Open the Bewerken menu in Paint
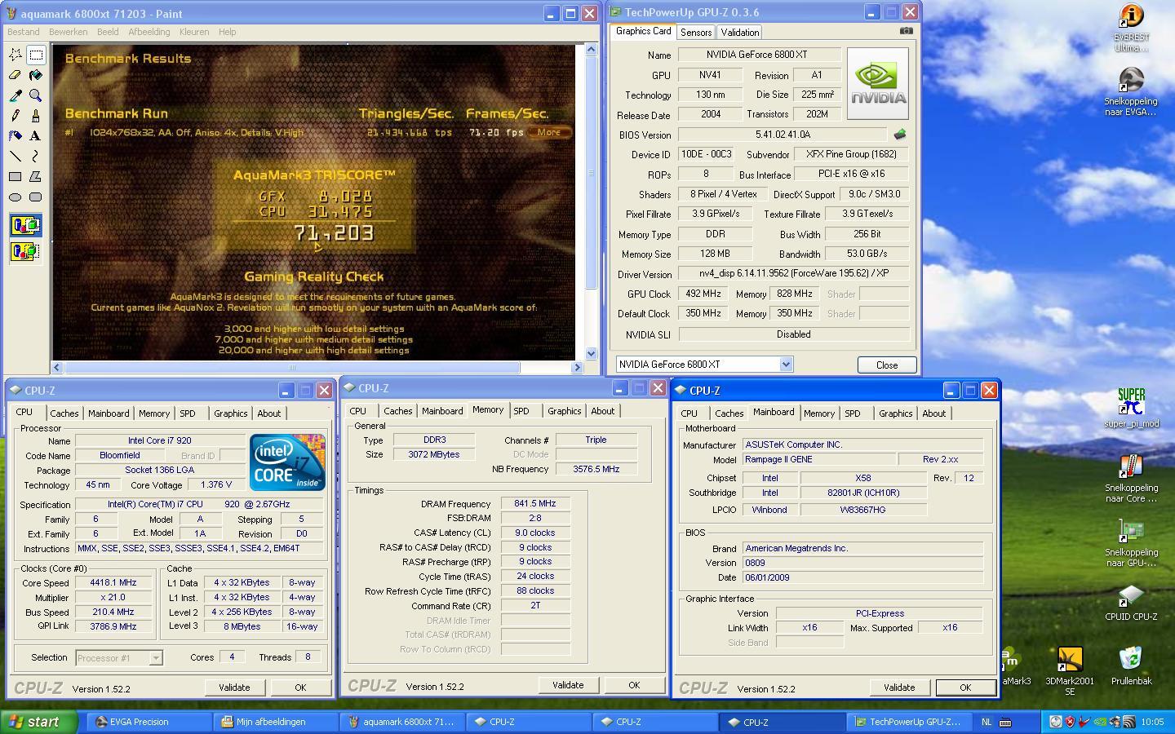 point(68,32)
